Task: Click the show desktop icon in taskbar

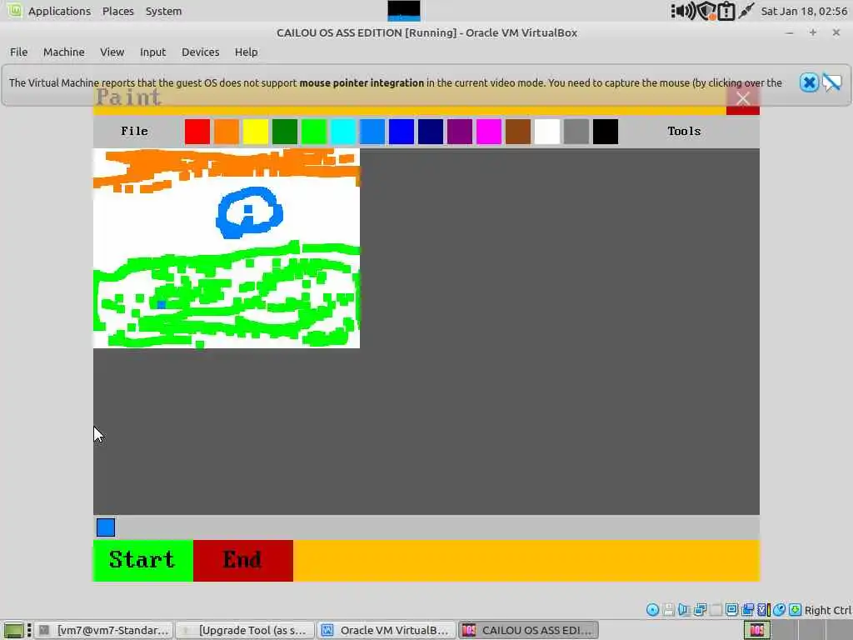Action: [13, 630]
